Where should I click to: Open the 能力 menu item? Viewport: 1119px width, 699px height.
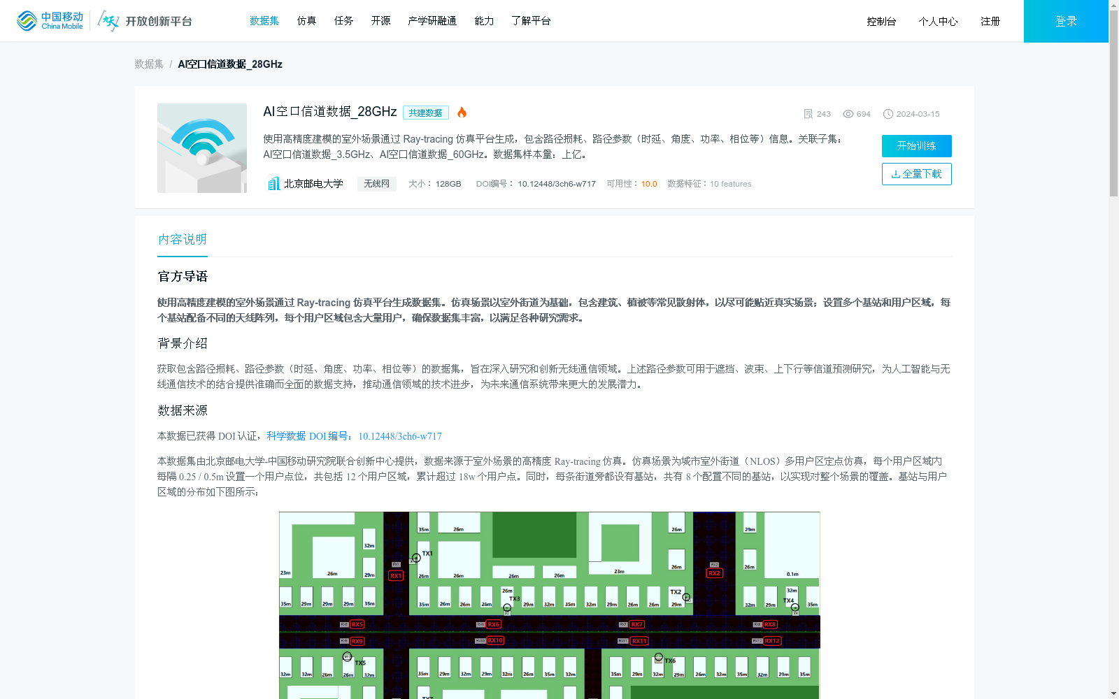(484, 21)
